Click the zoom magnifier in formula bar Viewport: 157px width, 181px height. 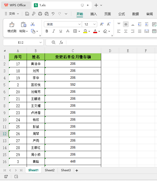53,42
